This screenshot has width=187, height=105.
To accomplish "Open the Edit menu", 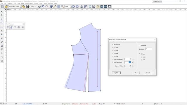I will click(5, 3).
